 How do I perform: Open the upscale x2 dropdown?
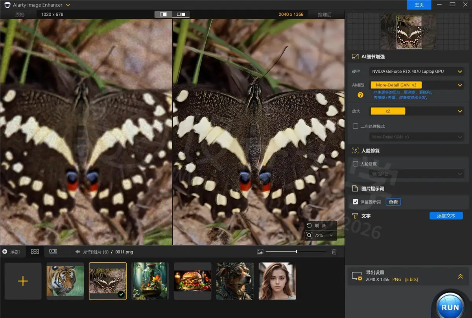(417, 111)
